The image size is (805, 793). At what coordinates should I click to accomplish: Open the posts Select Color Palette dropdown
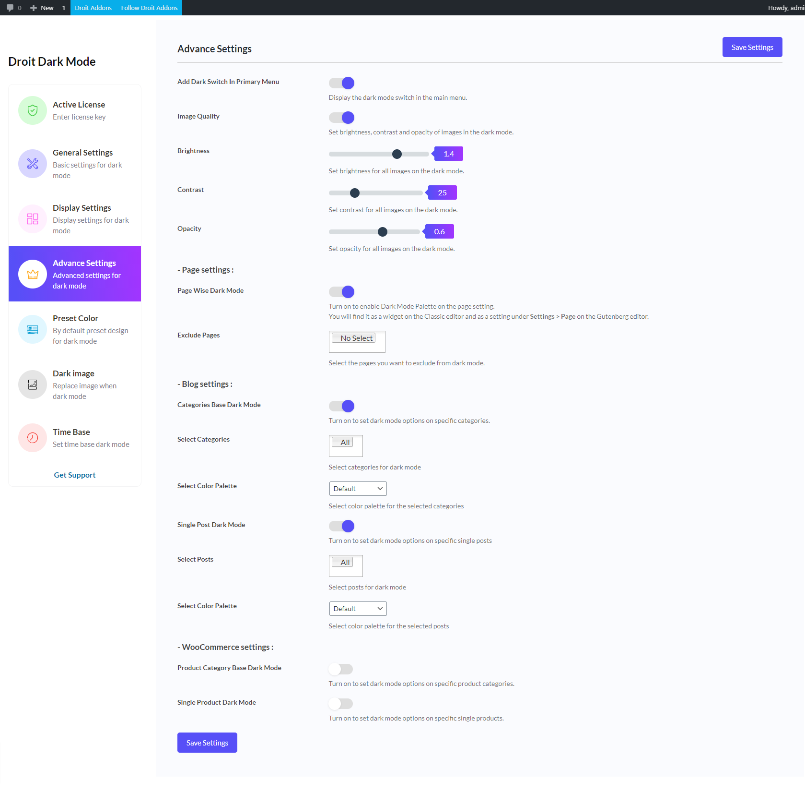click(358, 609)
